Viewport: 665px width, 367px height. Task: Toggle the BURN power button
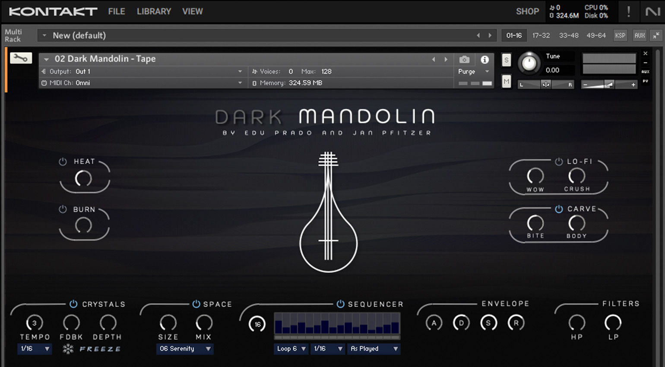tap(63, 209)
